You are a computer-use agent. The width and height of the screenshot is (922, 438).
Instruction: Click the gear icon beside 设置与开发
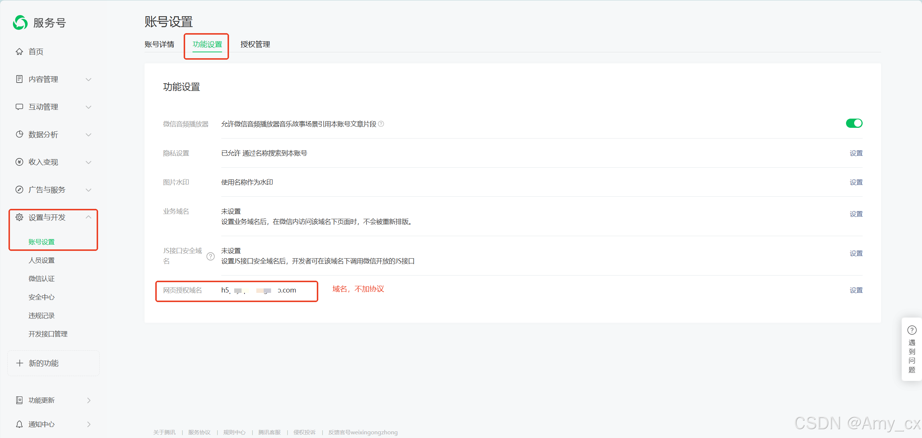click(20, 217)
